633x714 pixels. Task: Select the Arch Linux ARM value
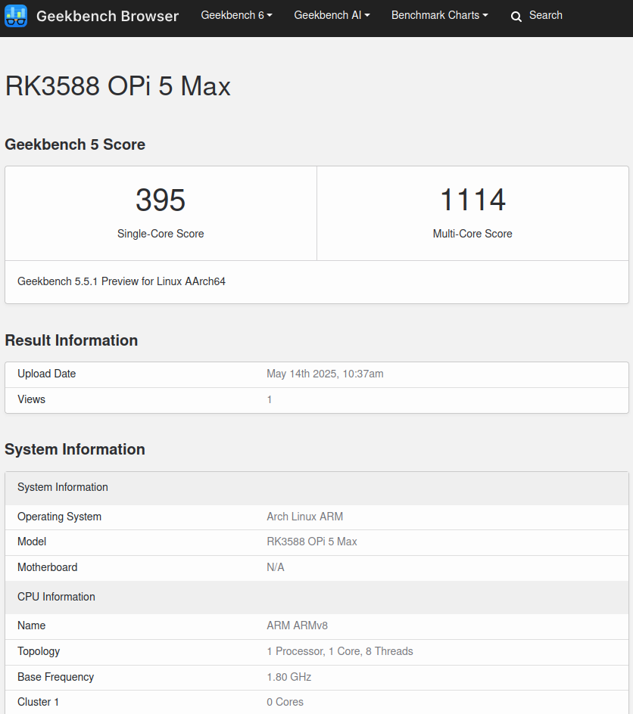pos(305,517)
